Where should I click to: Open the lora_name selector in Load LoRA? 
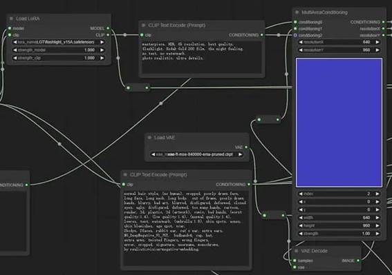point(59,42)
